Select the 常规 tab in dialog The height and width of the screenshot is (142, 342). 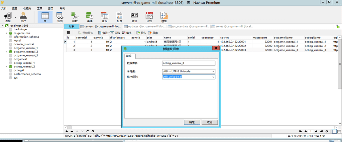[x=130, y=56]
